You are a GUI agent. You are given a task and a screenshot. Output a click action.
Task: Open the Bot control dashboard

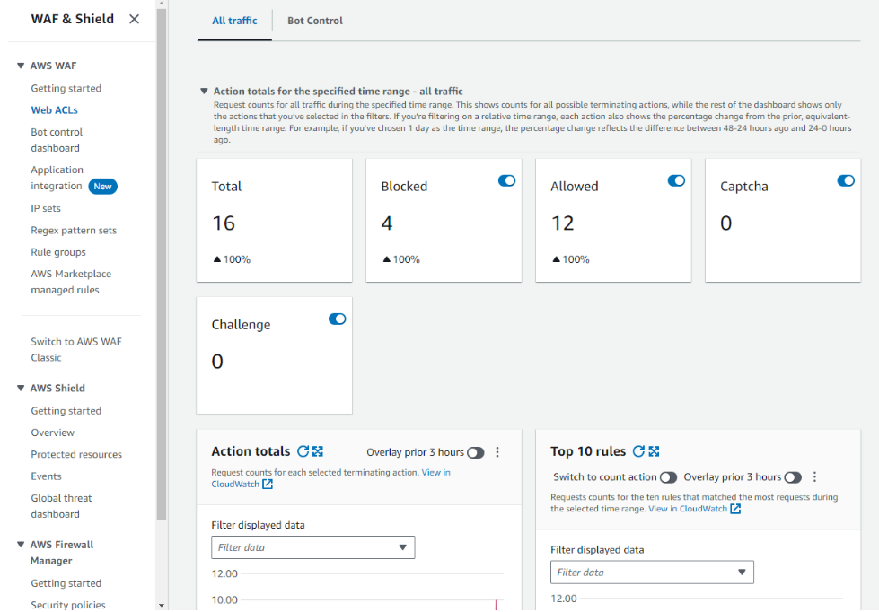pos(56,140)
